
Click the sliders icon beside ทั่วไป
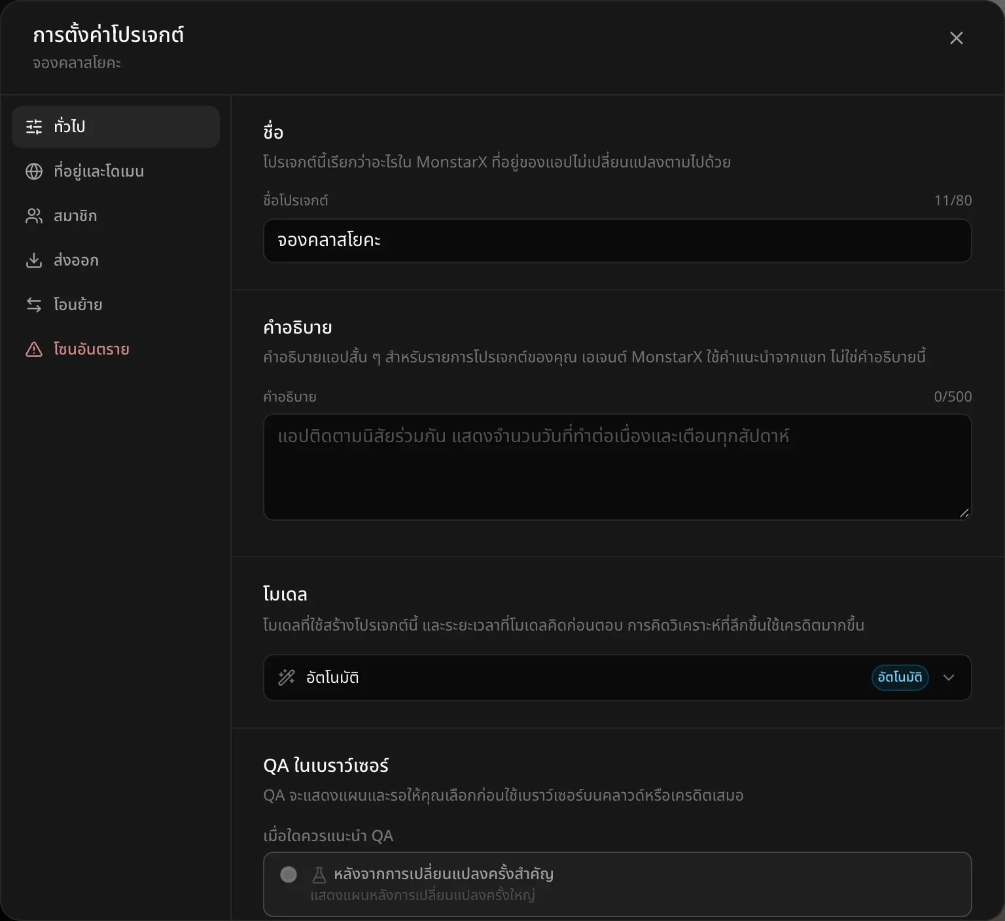(34, 126)
